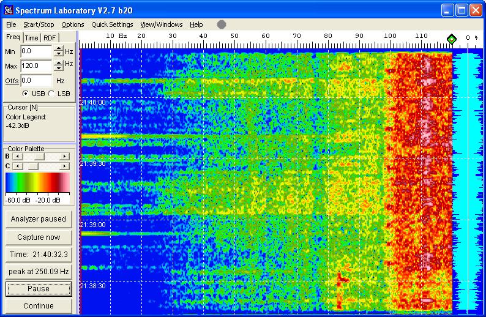Click the gray octagon status indicator

coord(222,24)
